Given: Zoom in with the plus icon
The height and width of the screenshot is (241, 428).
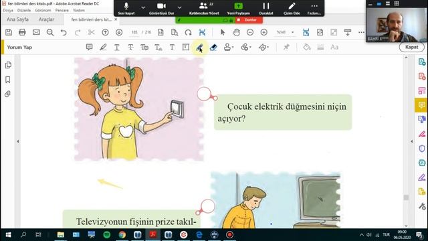Looking at the screenshot, I should pyautogui.click(x=264, y=32).
